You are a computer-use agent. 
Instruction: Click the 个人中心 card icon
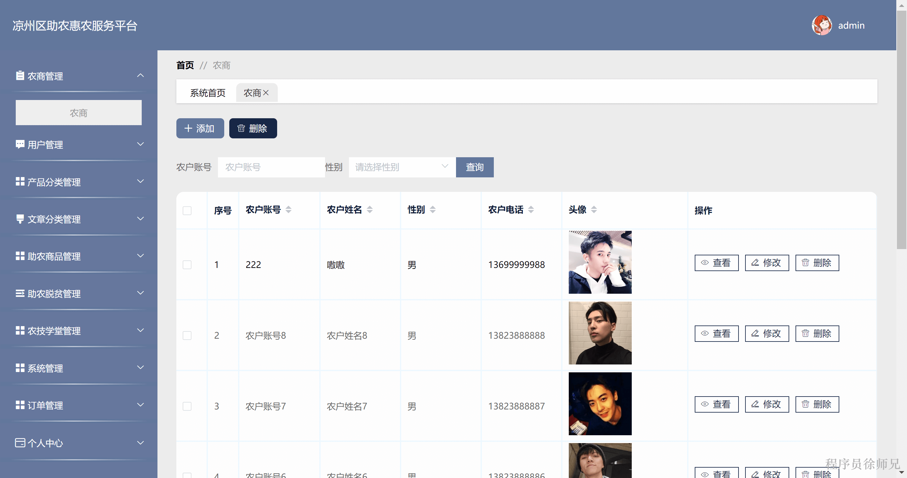click(20, 442)
